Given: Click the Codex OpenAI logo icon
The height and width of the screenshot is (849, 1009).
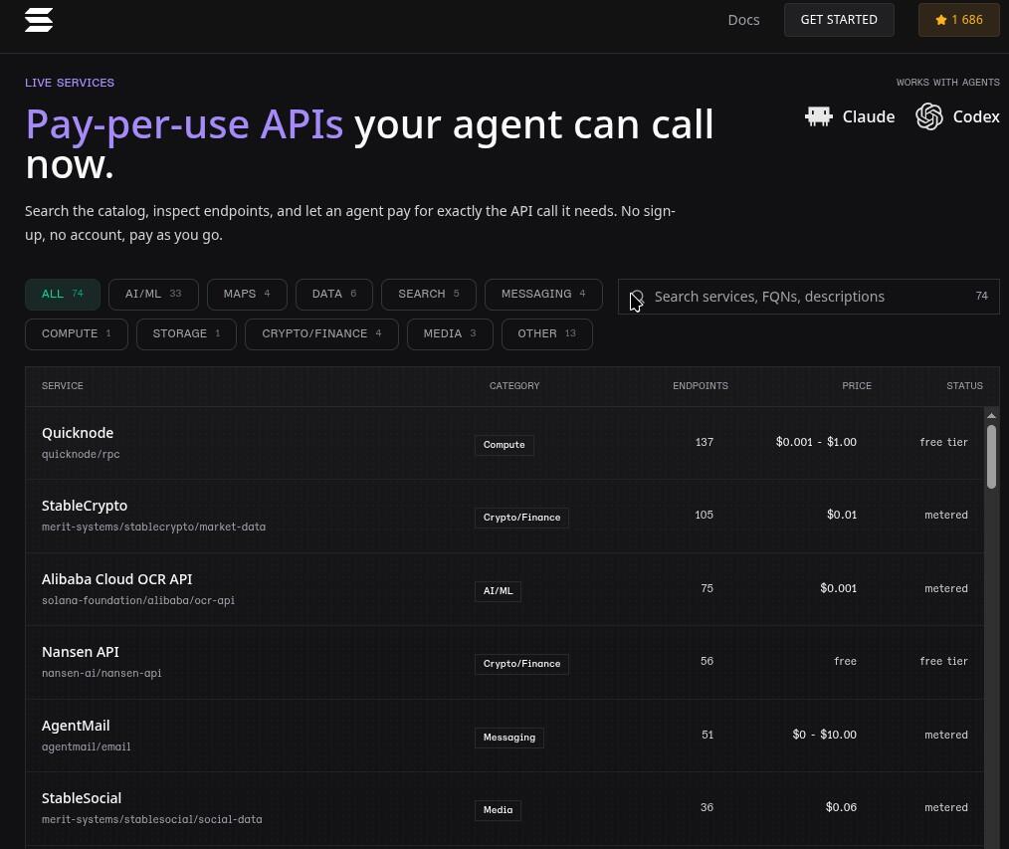Looking at the screenshot, I should (929, 116).
